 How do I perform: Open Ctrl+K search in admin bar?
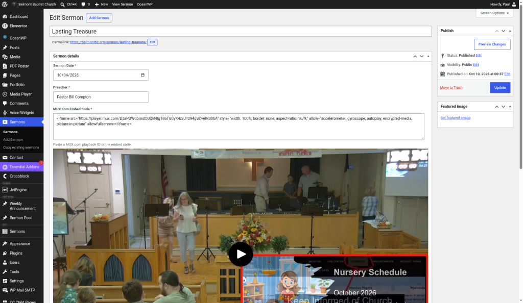pos(68,4)
